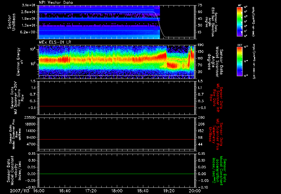Click the '70' scanner angle tick
Image resolution: width=281 pixels, height=194 pixels.
[x=200, y=65]
